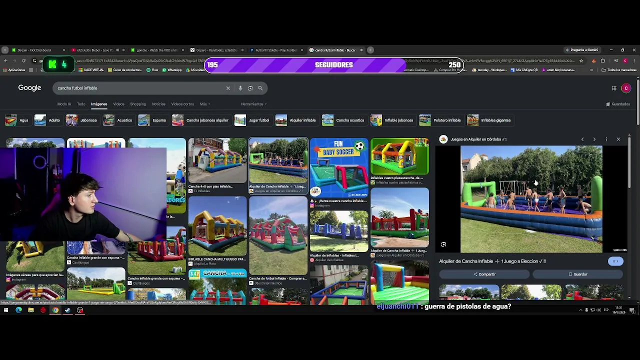Start a voice search with the microphone
Image resolution: width=640 pixels, height=360 pixels.
[x=240, y=88]
